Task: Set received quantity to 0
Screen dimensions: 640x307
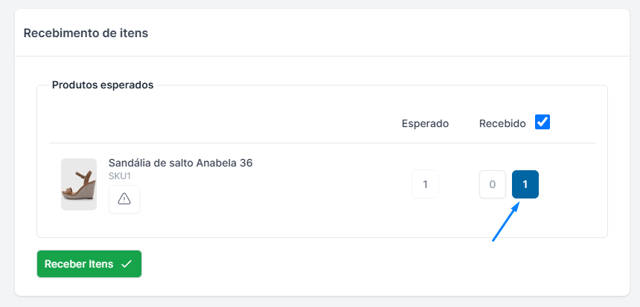Action: (x=493, y=184)
